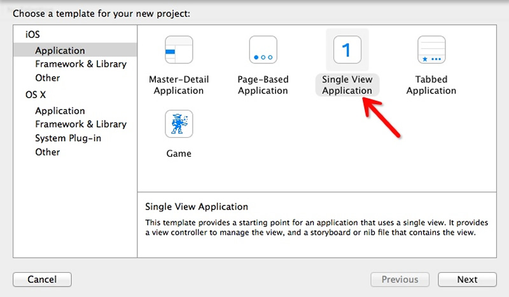The width and height of the screenshot is (509, 297).
Task: Click the iOS section header
Action: click(32, 35)
